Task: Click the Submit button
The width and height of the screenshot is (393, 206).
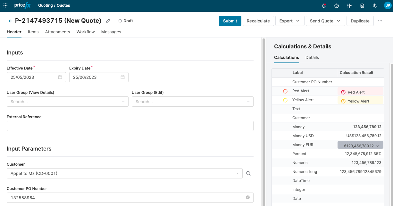Action: (230, 21)
